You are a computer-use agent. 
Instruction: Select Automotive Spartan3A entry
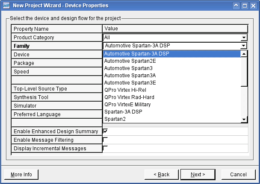click(124, 76)
